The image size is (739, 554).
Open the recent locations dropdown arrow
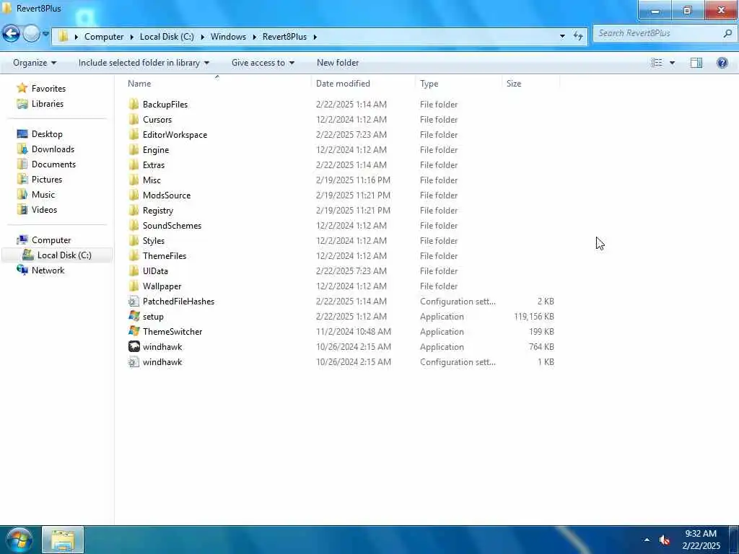coord(45,34)
